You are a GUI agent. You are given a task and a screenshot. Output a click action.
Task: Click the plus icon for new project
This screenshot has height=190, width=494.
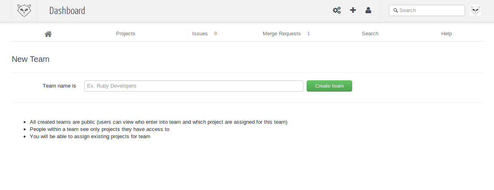[353, 10]
